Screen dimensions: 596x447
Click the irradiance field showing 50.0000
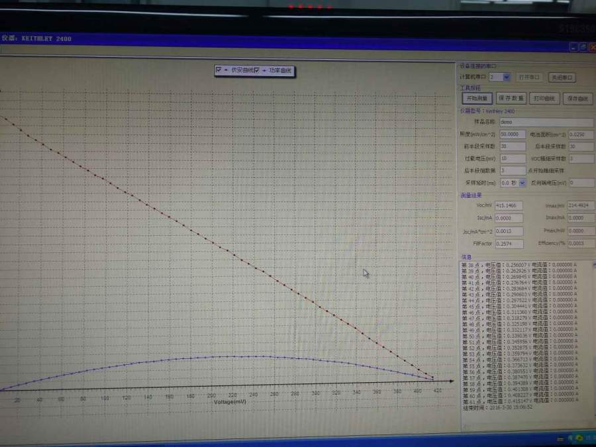click(513, 134)
